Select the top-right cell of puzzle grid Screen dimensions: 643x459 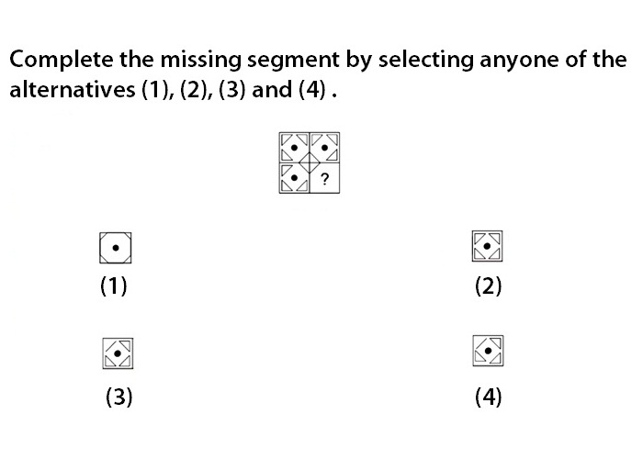pyautogui.click(x=324, y=148)
